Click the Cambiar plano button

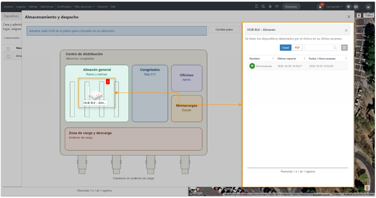tap(224, 30)
